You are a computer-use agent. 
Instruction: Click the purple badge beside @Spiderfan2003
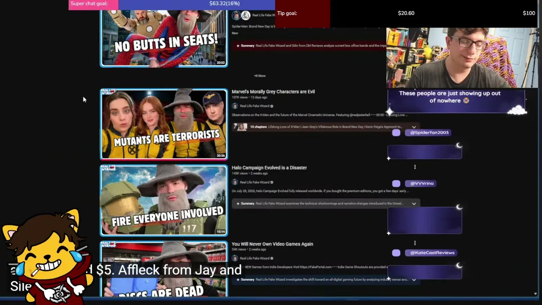click(396, 133)
